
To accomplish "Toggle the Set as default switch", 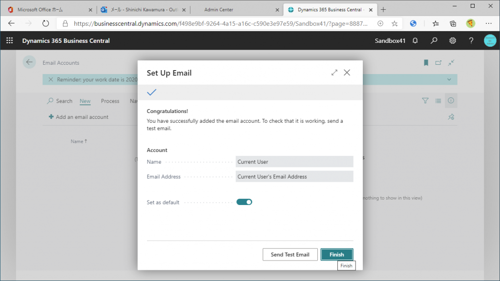I will [x=244, y=202].
